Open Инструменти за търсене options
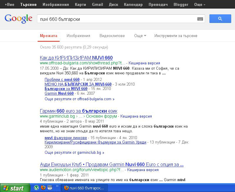The image size is (235, 192). pyautogui.click(x=176, y=36)
